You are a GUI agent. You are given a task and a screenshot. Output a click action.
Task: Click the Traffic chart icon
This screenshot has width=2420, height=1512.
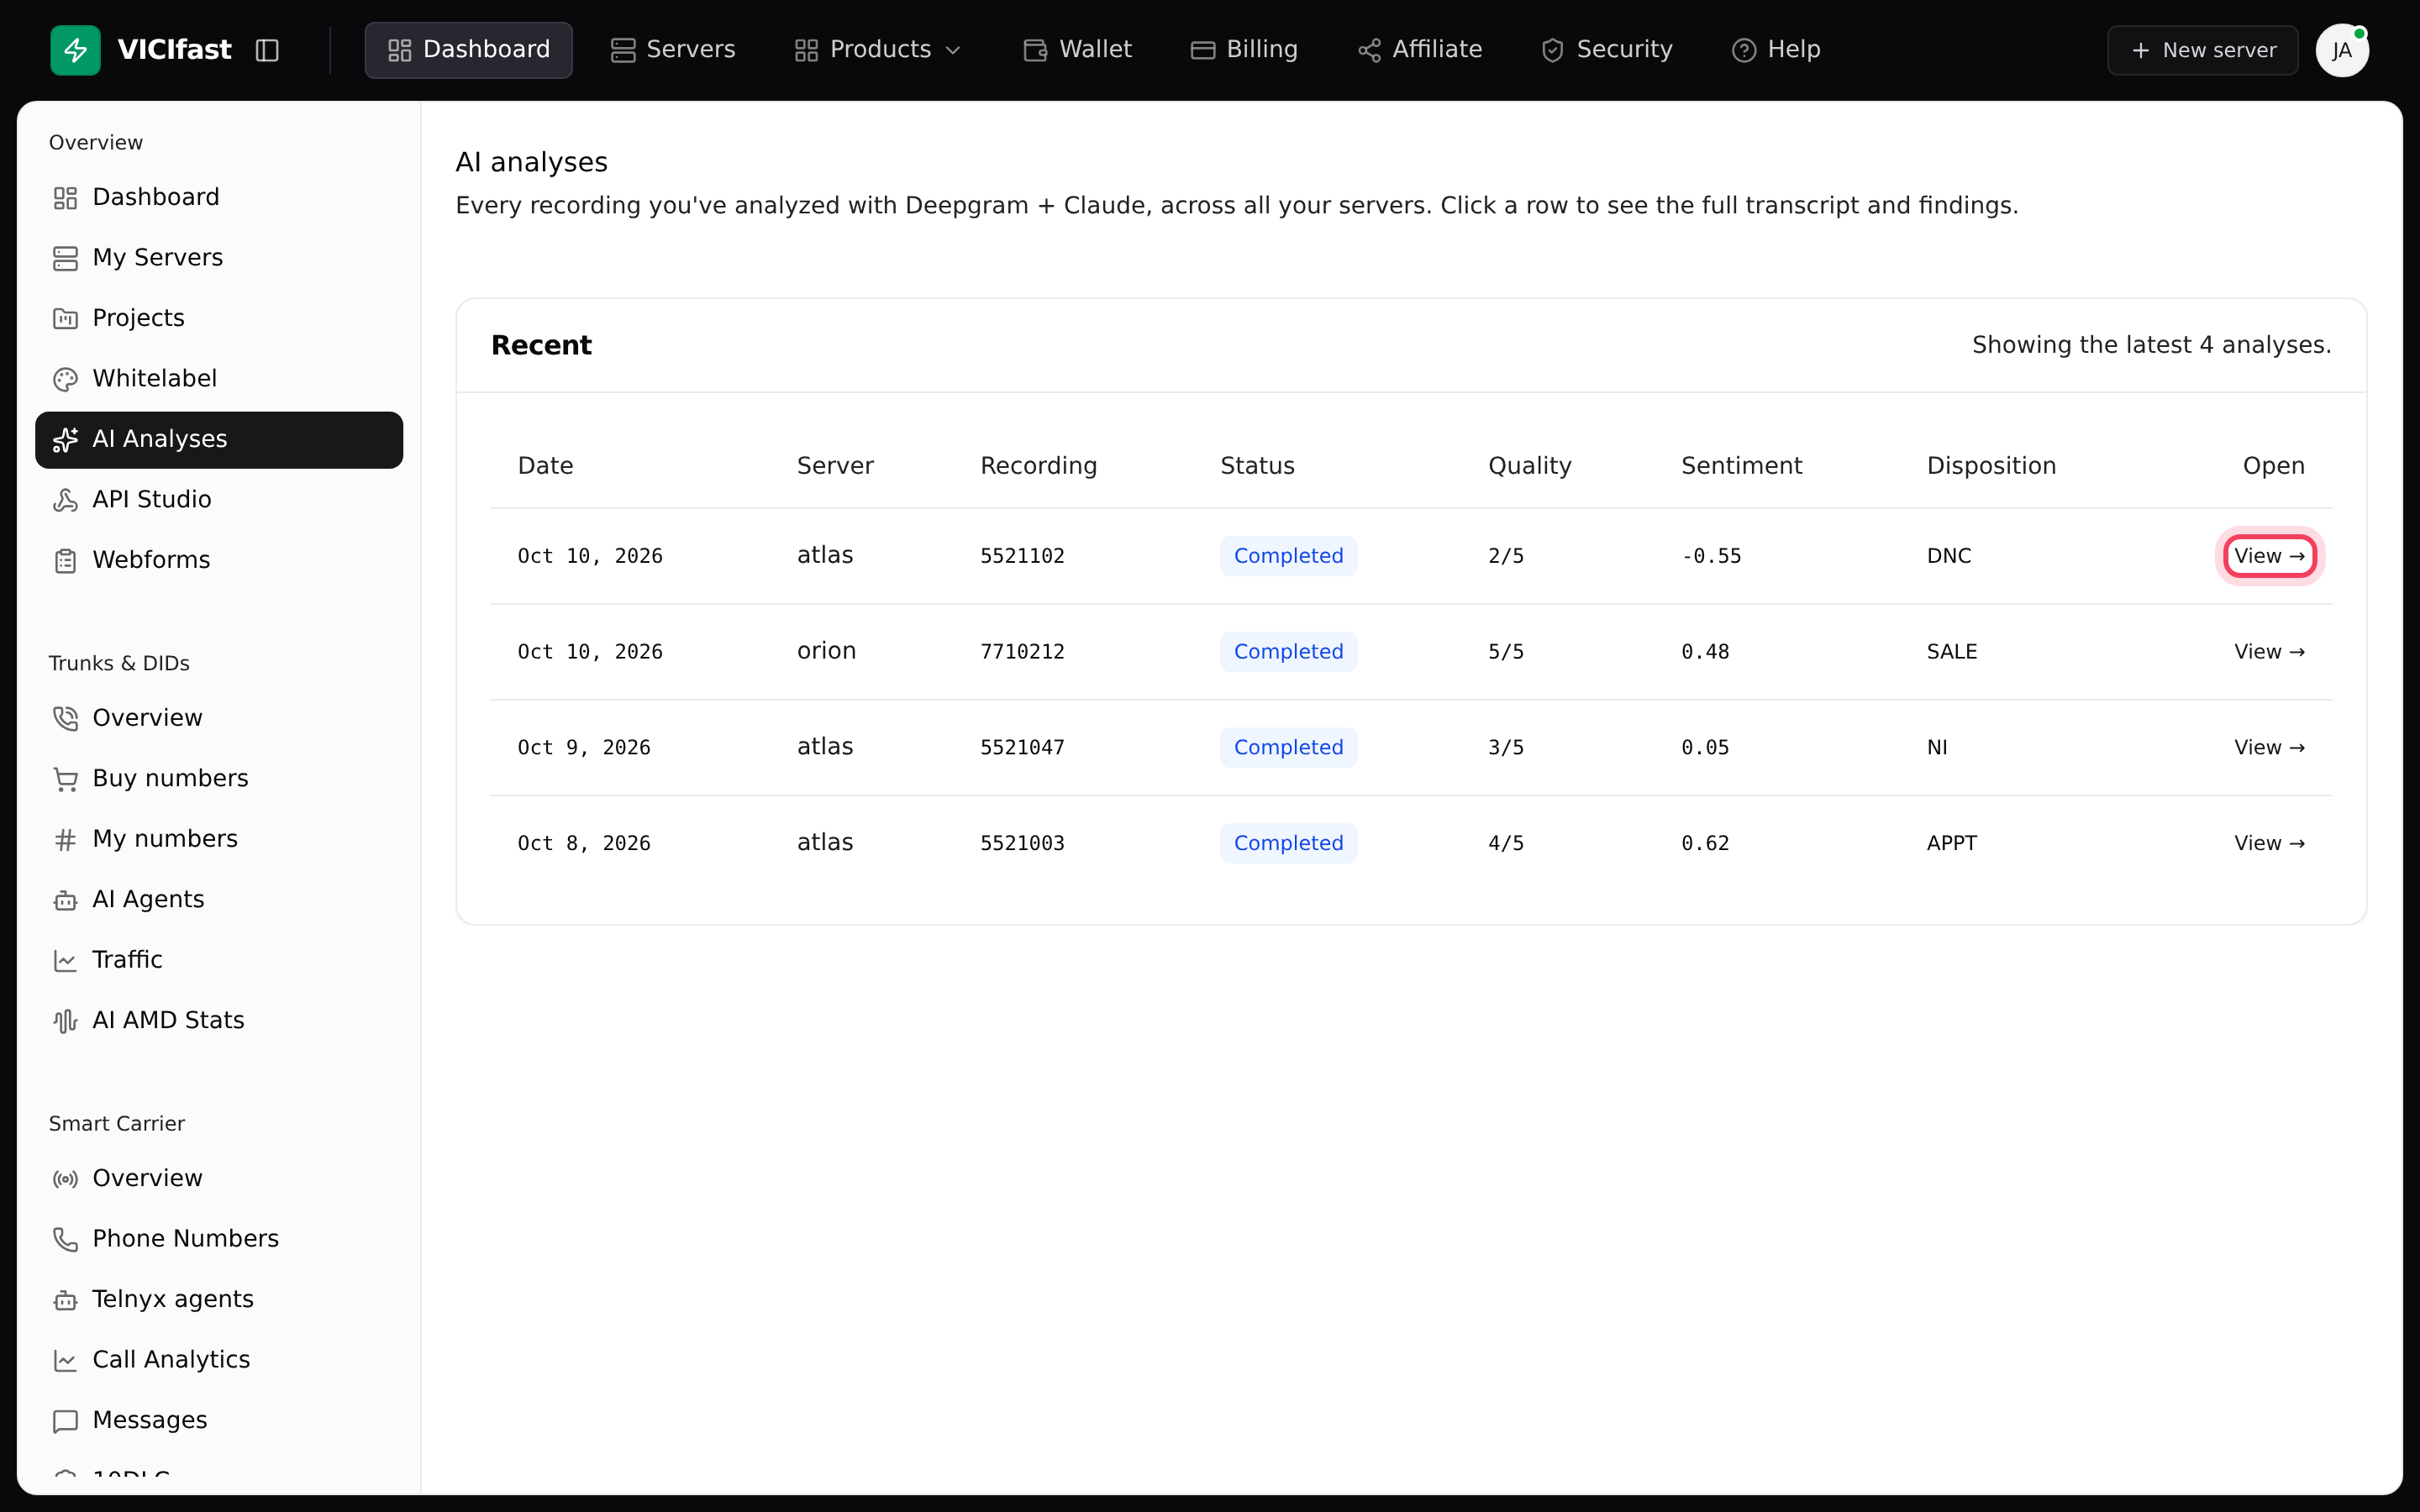tap(65, 961)
